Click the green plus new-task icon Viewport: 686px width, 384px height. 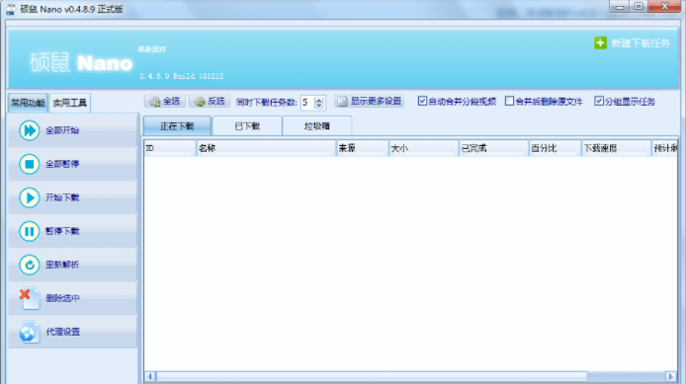(600, 42)
